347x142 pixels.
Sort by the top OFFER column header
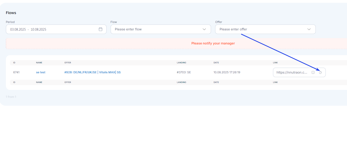pos(68,63)
